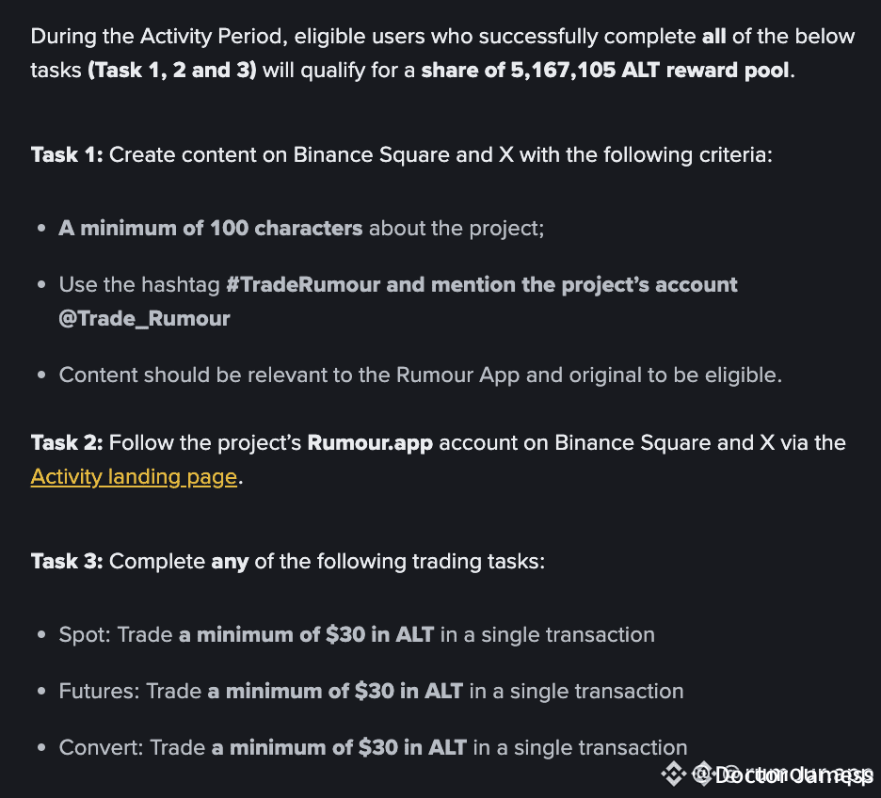This screenshot has height=798, width=881.
Task: Click the bold word all in the intro
Action: [713, 37]
